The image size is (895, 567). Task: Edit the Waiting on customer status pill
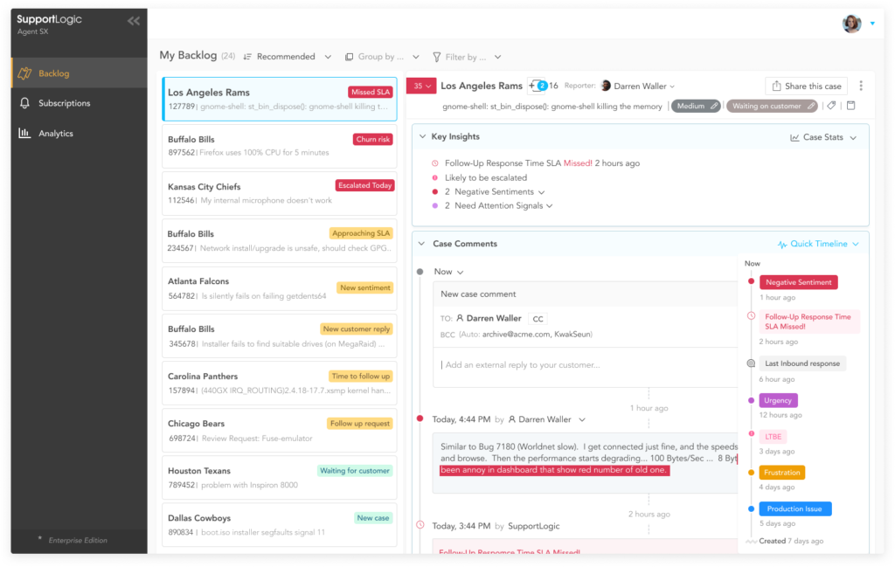pos(772,106)
